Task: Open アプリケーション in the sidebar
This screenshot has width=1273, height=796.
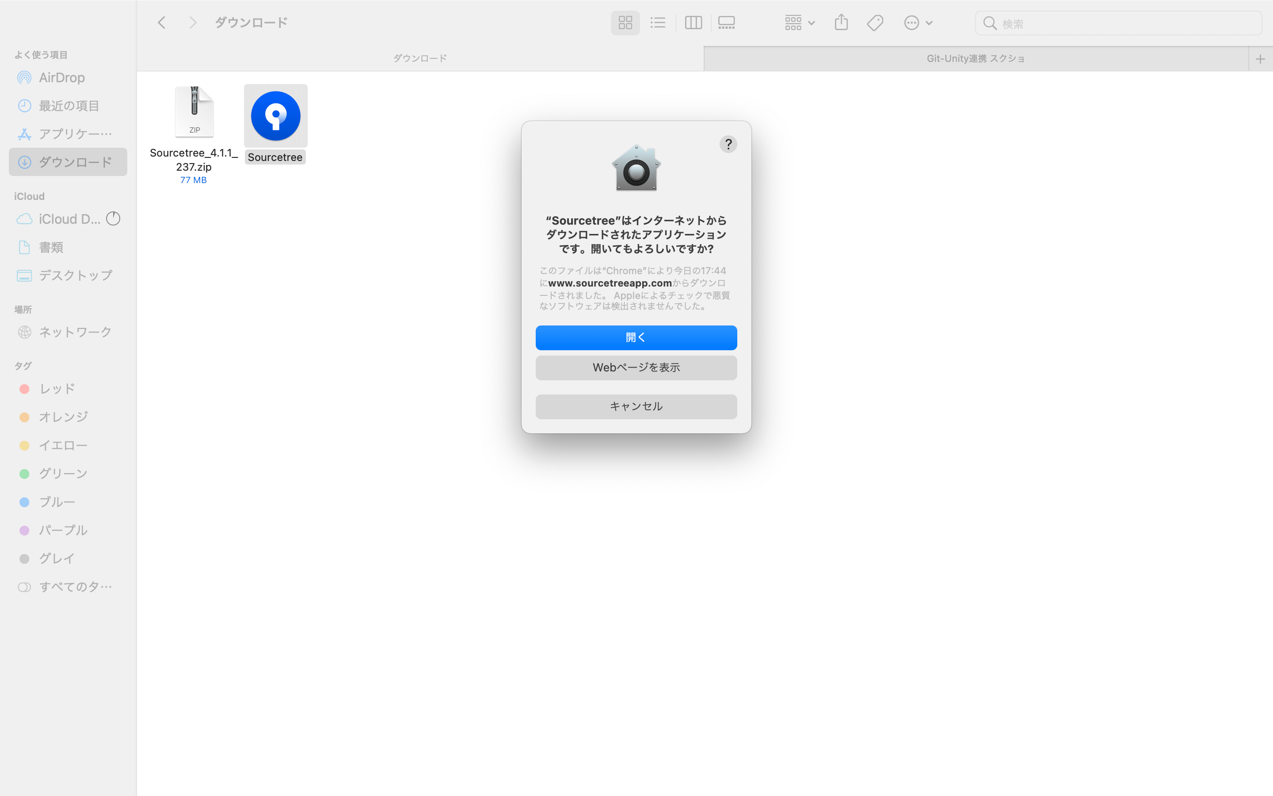Action: pos(68,134)
